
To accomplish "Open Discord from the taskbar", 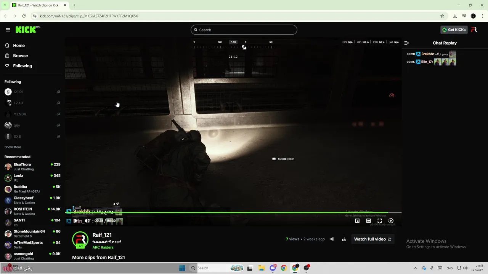I will 273,268.
